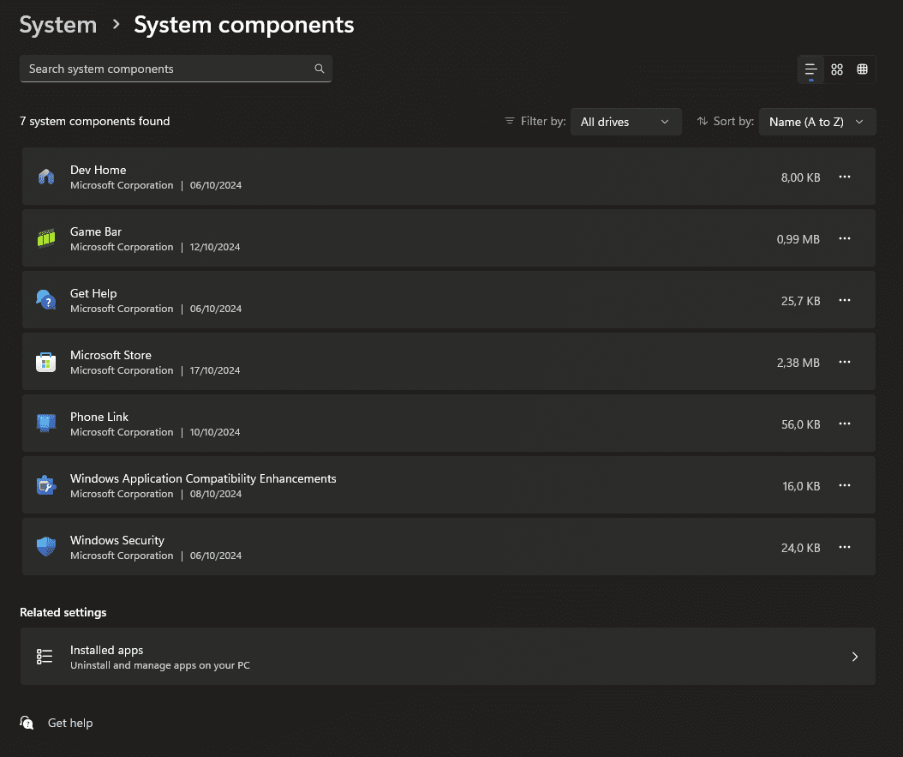Switch to table view layout
The width and height of the screenshot is (903, 757).
point(863,69)
